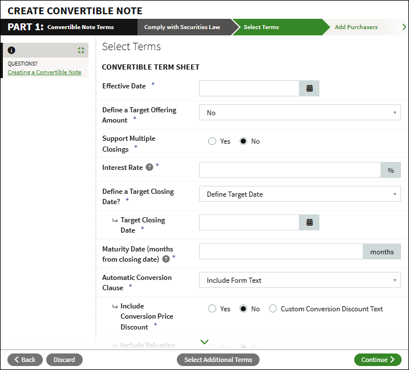The height and width of the screenshot is (370, 409).
Task: Click Maturity Date help question mark
Action: 166,259
